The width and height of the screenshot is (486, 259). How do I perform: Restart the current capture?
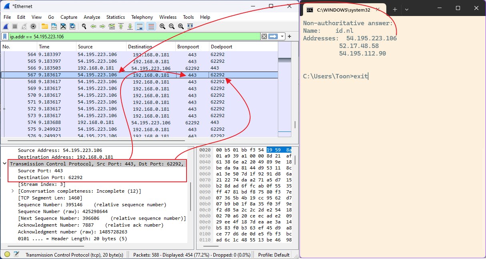(24, 26)
